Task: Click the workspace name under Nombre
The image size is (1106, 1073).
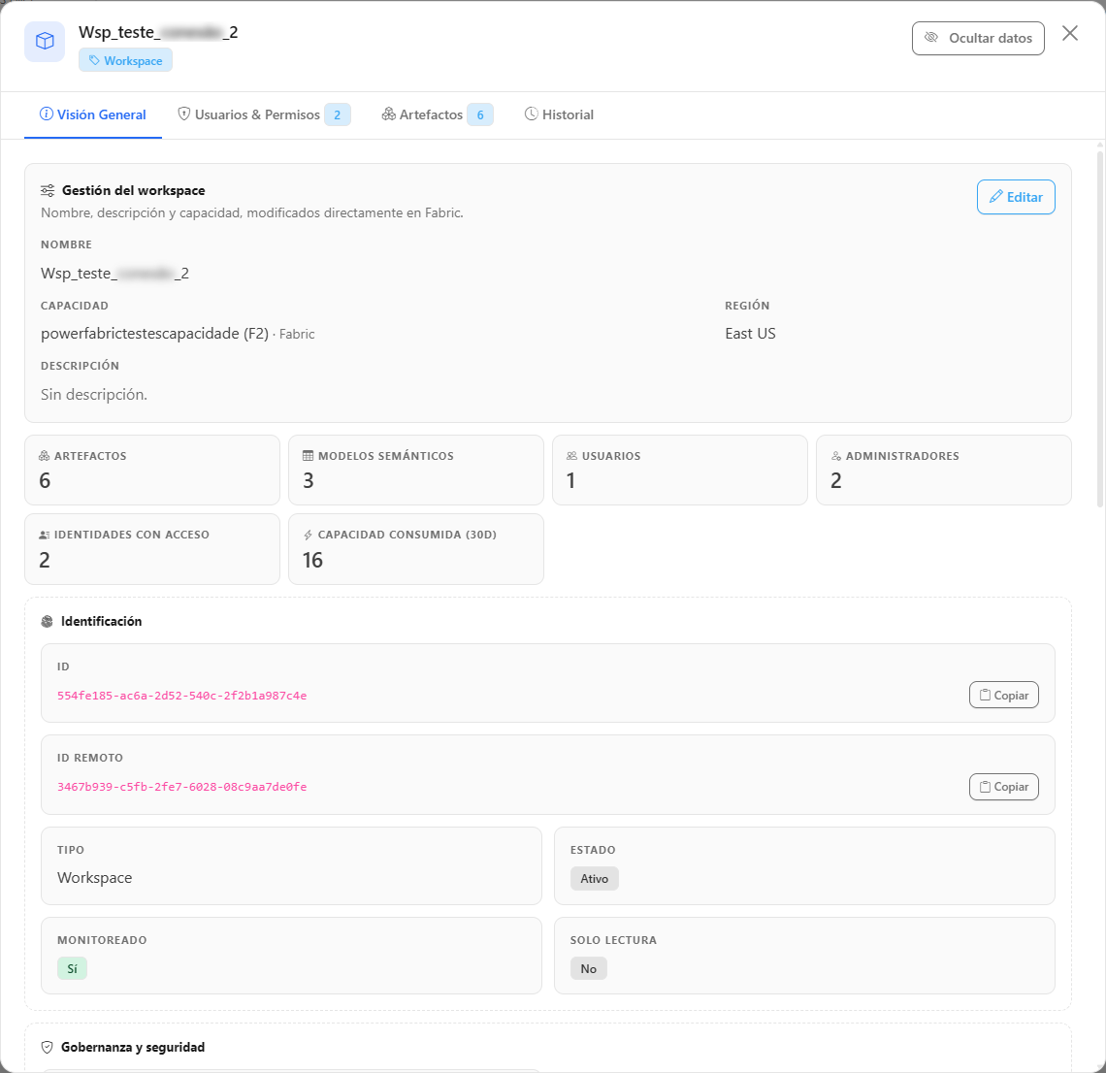Action: coord(115,273)
